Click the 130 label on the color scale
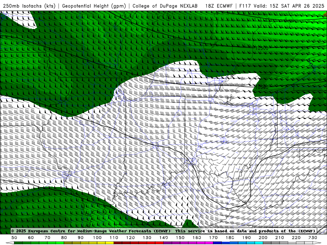Screen dimensions: 327x245 (x=147, y=238)
